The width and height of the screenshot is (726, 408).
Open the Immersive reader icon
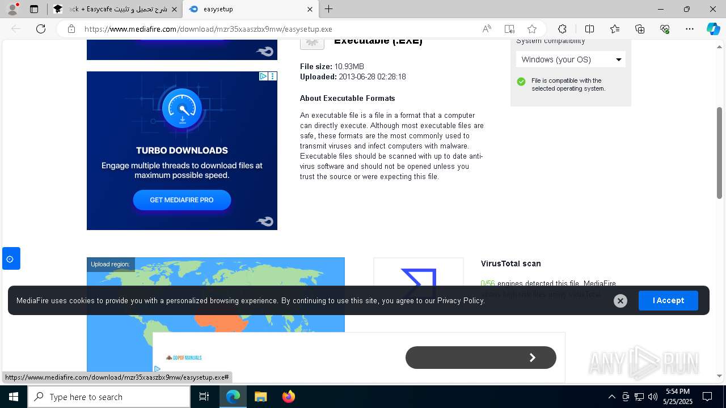coord(509,29)
